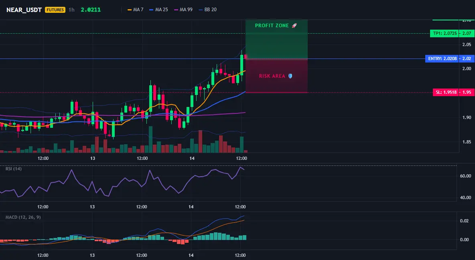This screenshot has width=475, height=260.
Task: Click the rocket icon beside PROFIT ZONE
Action: [294, 26]
